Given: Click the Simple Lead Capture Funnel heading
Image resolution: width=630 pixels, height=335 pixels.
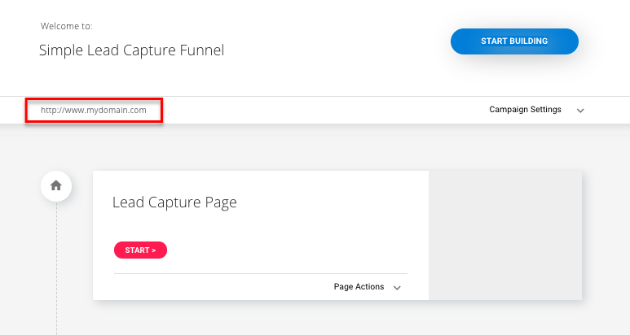Looking at the screenshot, I should point(131,50).
